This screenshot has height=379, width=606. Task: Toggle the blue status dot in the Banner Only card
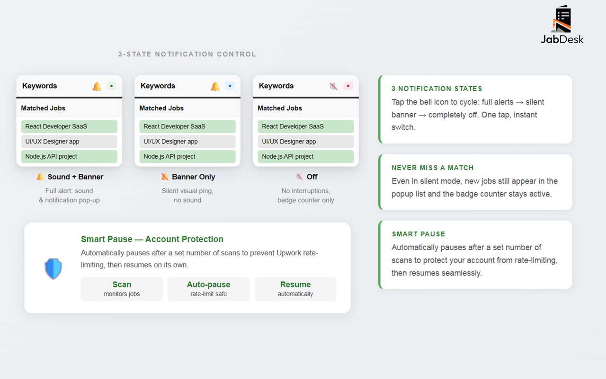click(x=230, y=86)
